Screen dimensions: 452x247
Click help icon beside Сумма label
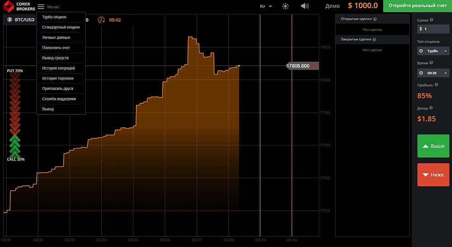coord(432,20)
